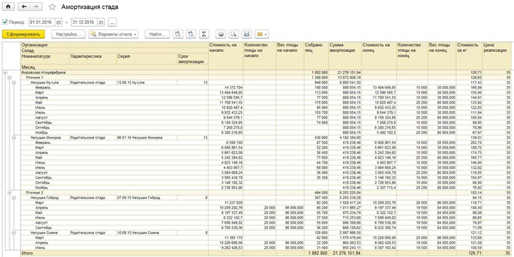Edit the end date field 31.12.2016
The image size is (514, 257).
pos(85,22)
